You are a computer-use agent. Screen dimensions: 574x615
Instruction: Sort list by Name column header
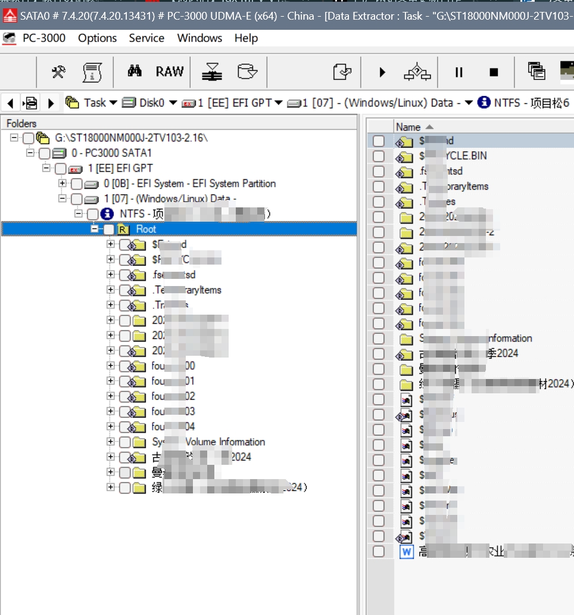pyautogui.click(x=408, y=127)
